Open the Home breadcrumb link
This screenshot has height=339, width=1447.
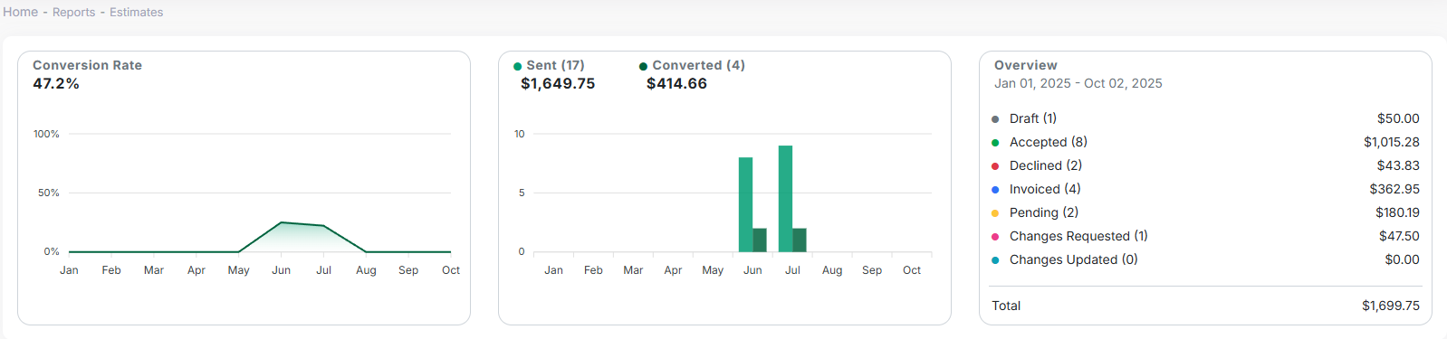pyautogui.click(x=21, y=12)
